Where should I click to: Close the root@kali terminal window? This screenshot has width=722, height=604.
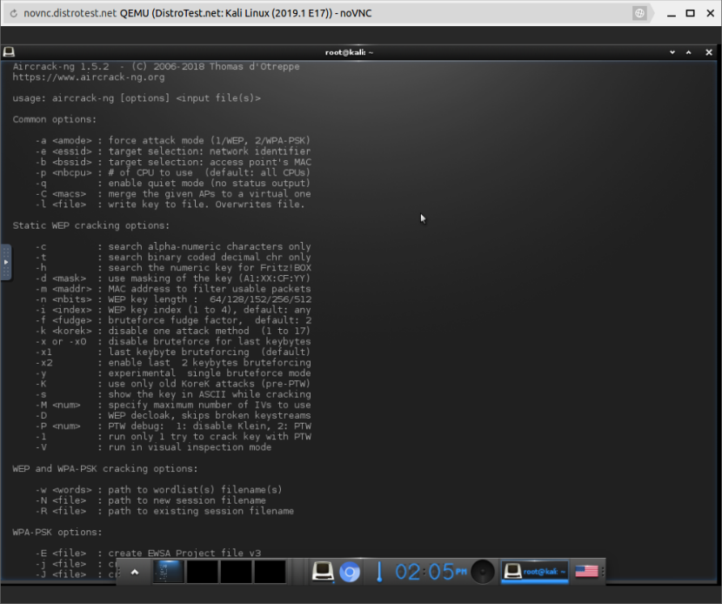[709, 52]
